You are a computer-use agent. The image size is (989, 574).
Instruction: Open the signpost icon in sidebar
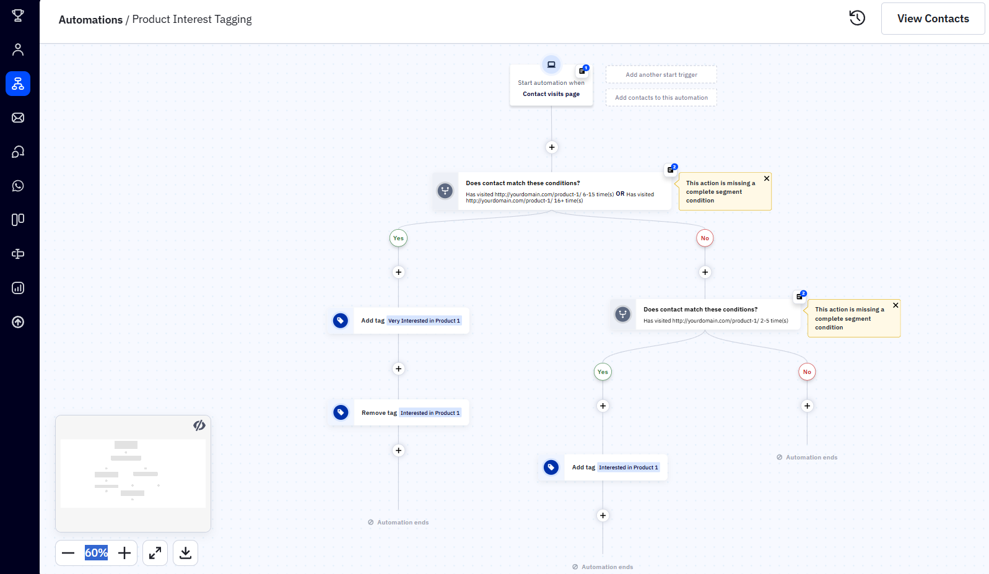(x=18, y=254)
